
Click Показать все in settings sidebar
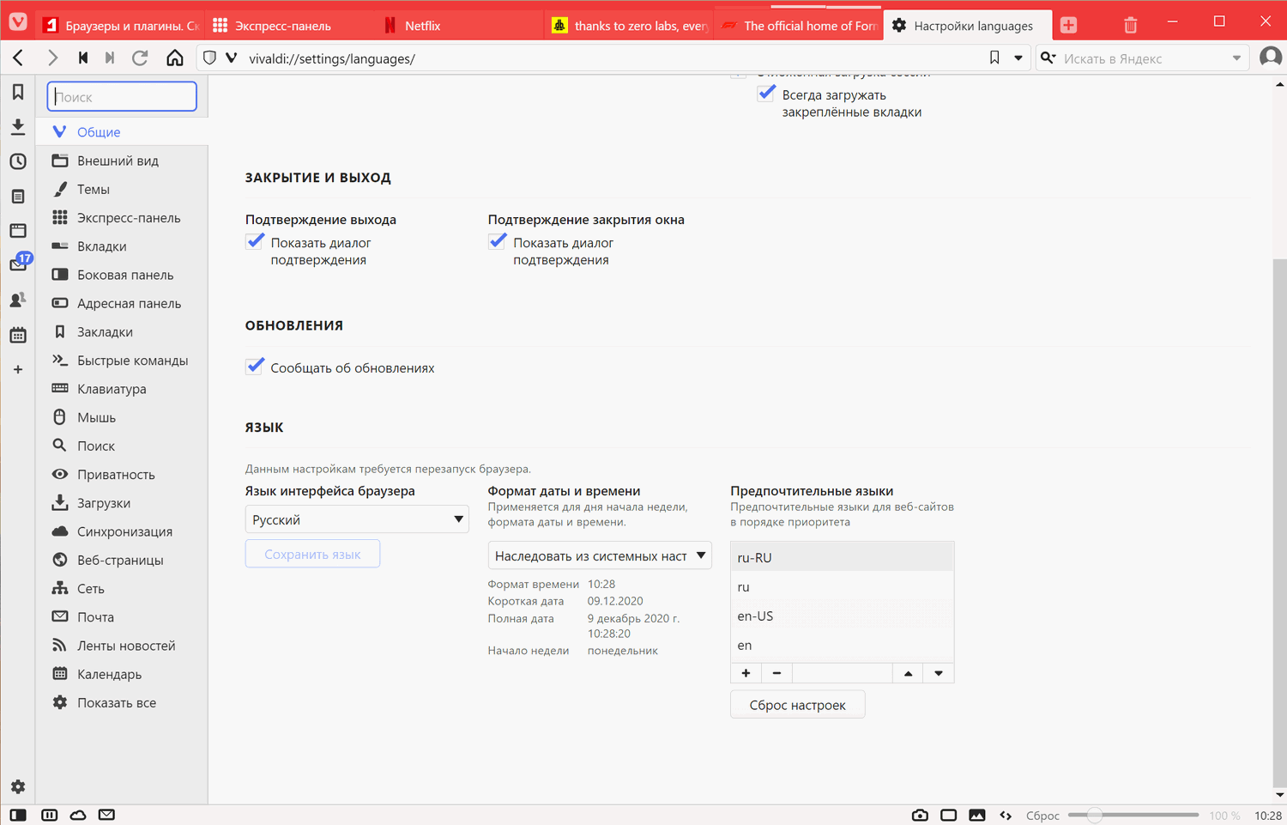122,702
